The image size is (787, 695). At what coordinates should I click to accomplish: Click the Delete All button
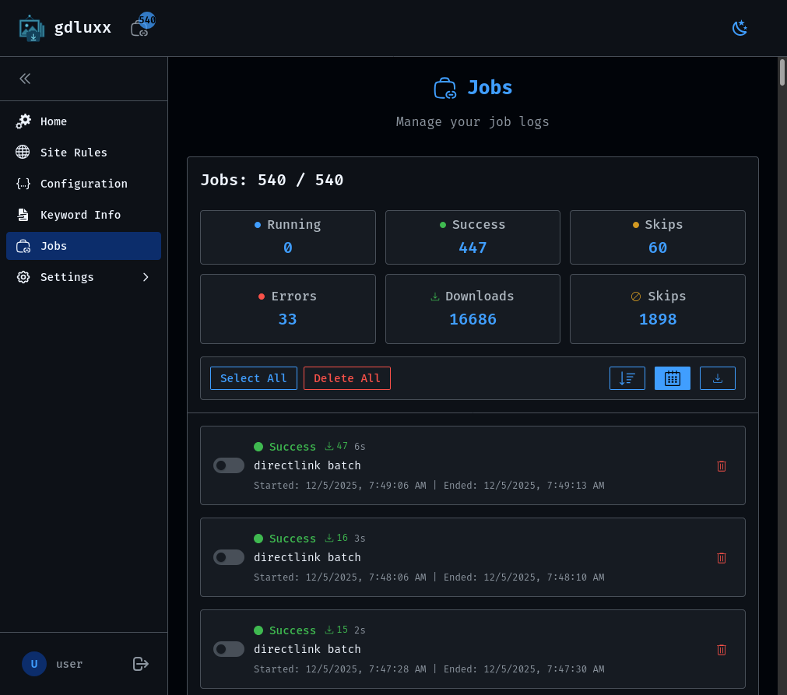click(x=346, y=378)
